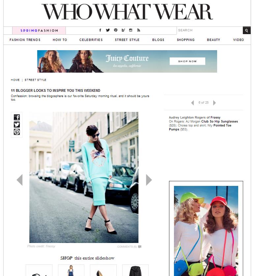This screenshot has width=256, height=276.
Task: Step back from the 6 of 25 counter
Action: 192,103
